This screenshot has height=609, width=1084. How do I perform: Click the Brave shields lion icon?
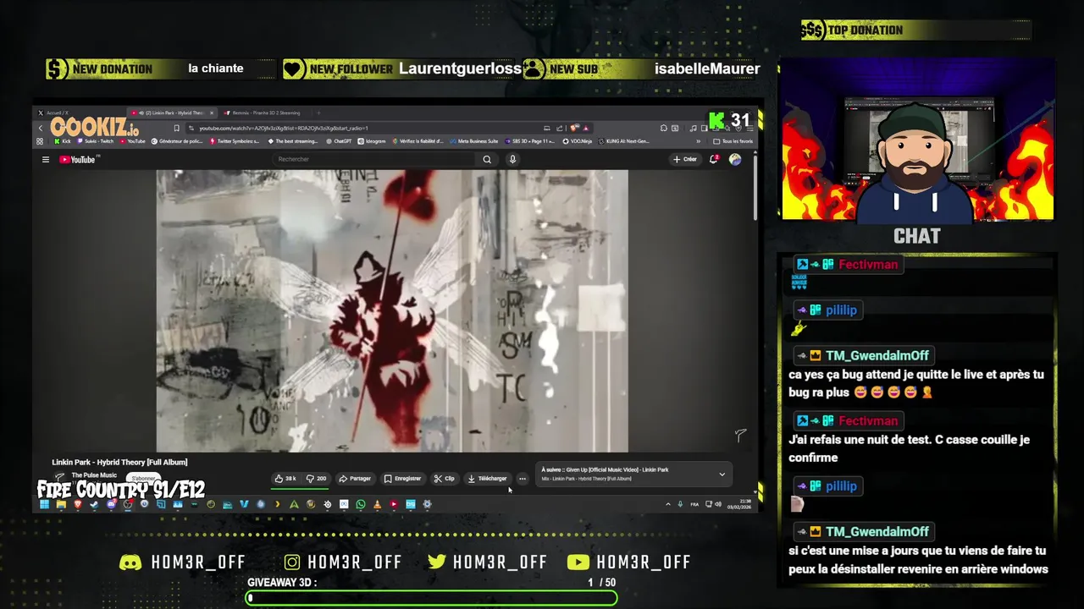(573, 129)
